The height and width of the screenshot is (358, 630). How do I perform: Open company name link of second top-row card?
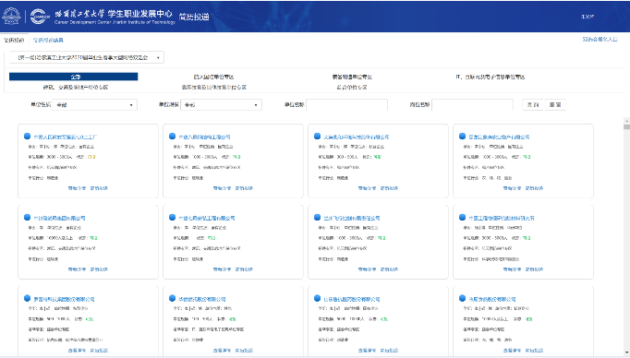click(204, 137)
